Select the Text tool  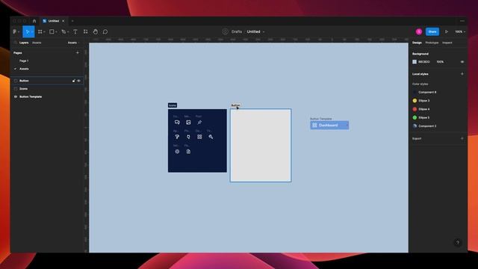tap(75, 31)
